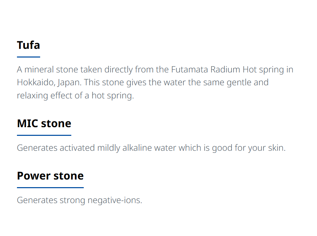This screenshot has width=317, height=236.
Task: Click the words 'good for your skin'
Action: point(248,148)
